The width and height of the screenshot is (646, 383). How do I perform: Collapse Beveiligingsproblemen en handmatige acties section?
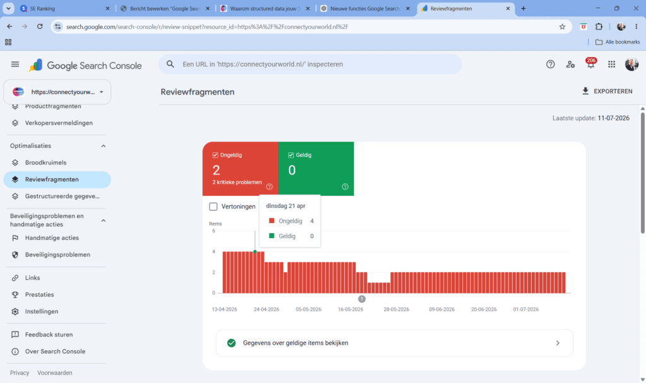point(103,220)
